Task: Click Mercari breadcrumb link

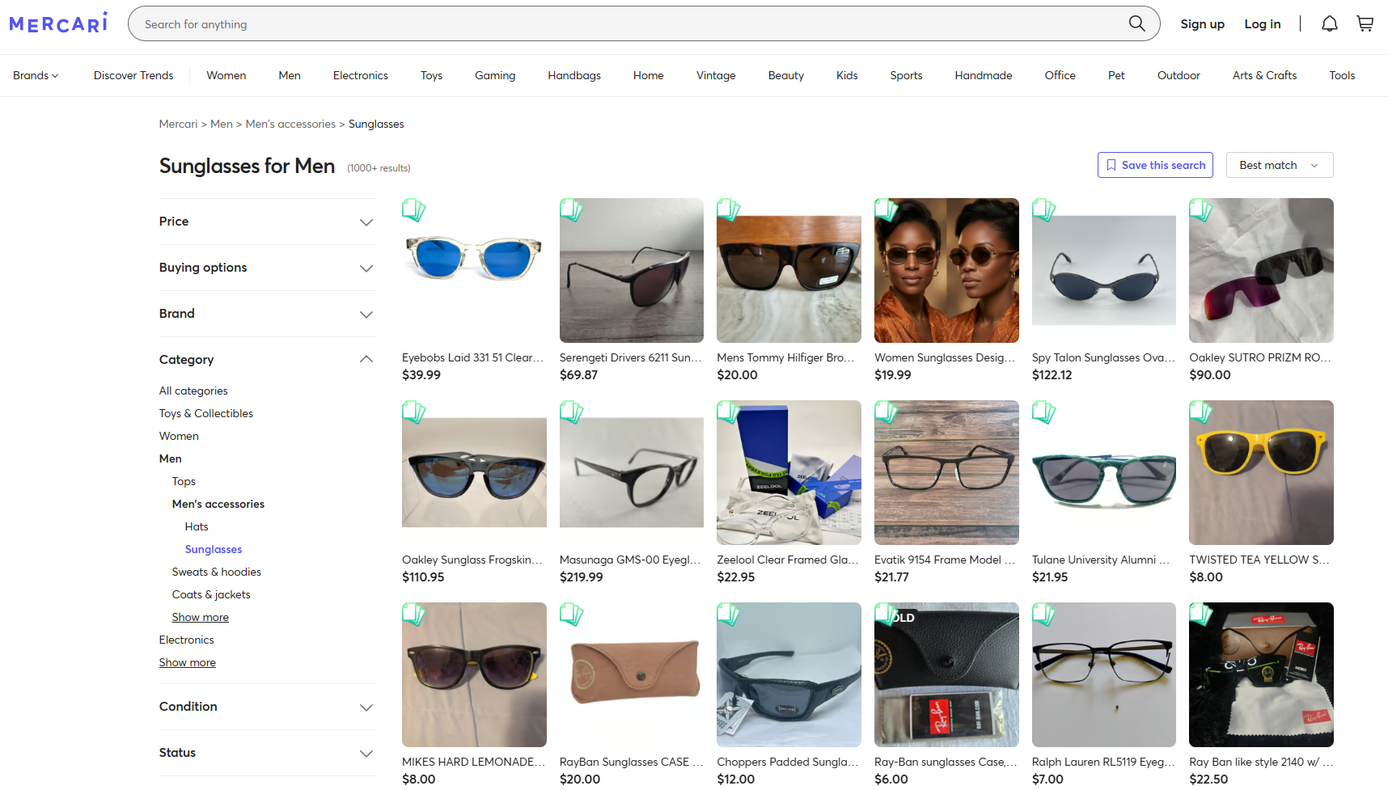Action: [x=178, y=124]
